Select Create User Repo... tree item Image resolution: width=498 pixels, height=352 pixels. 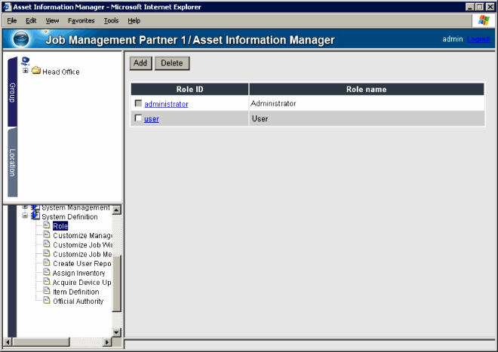(82, 264)
